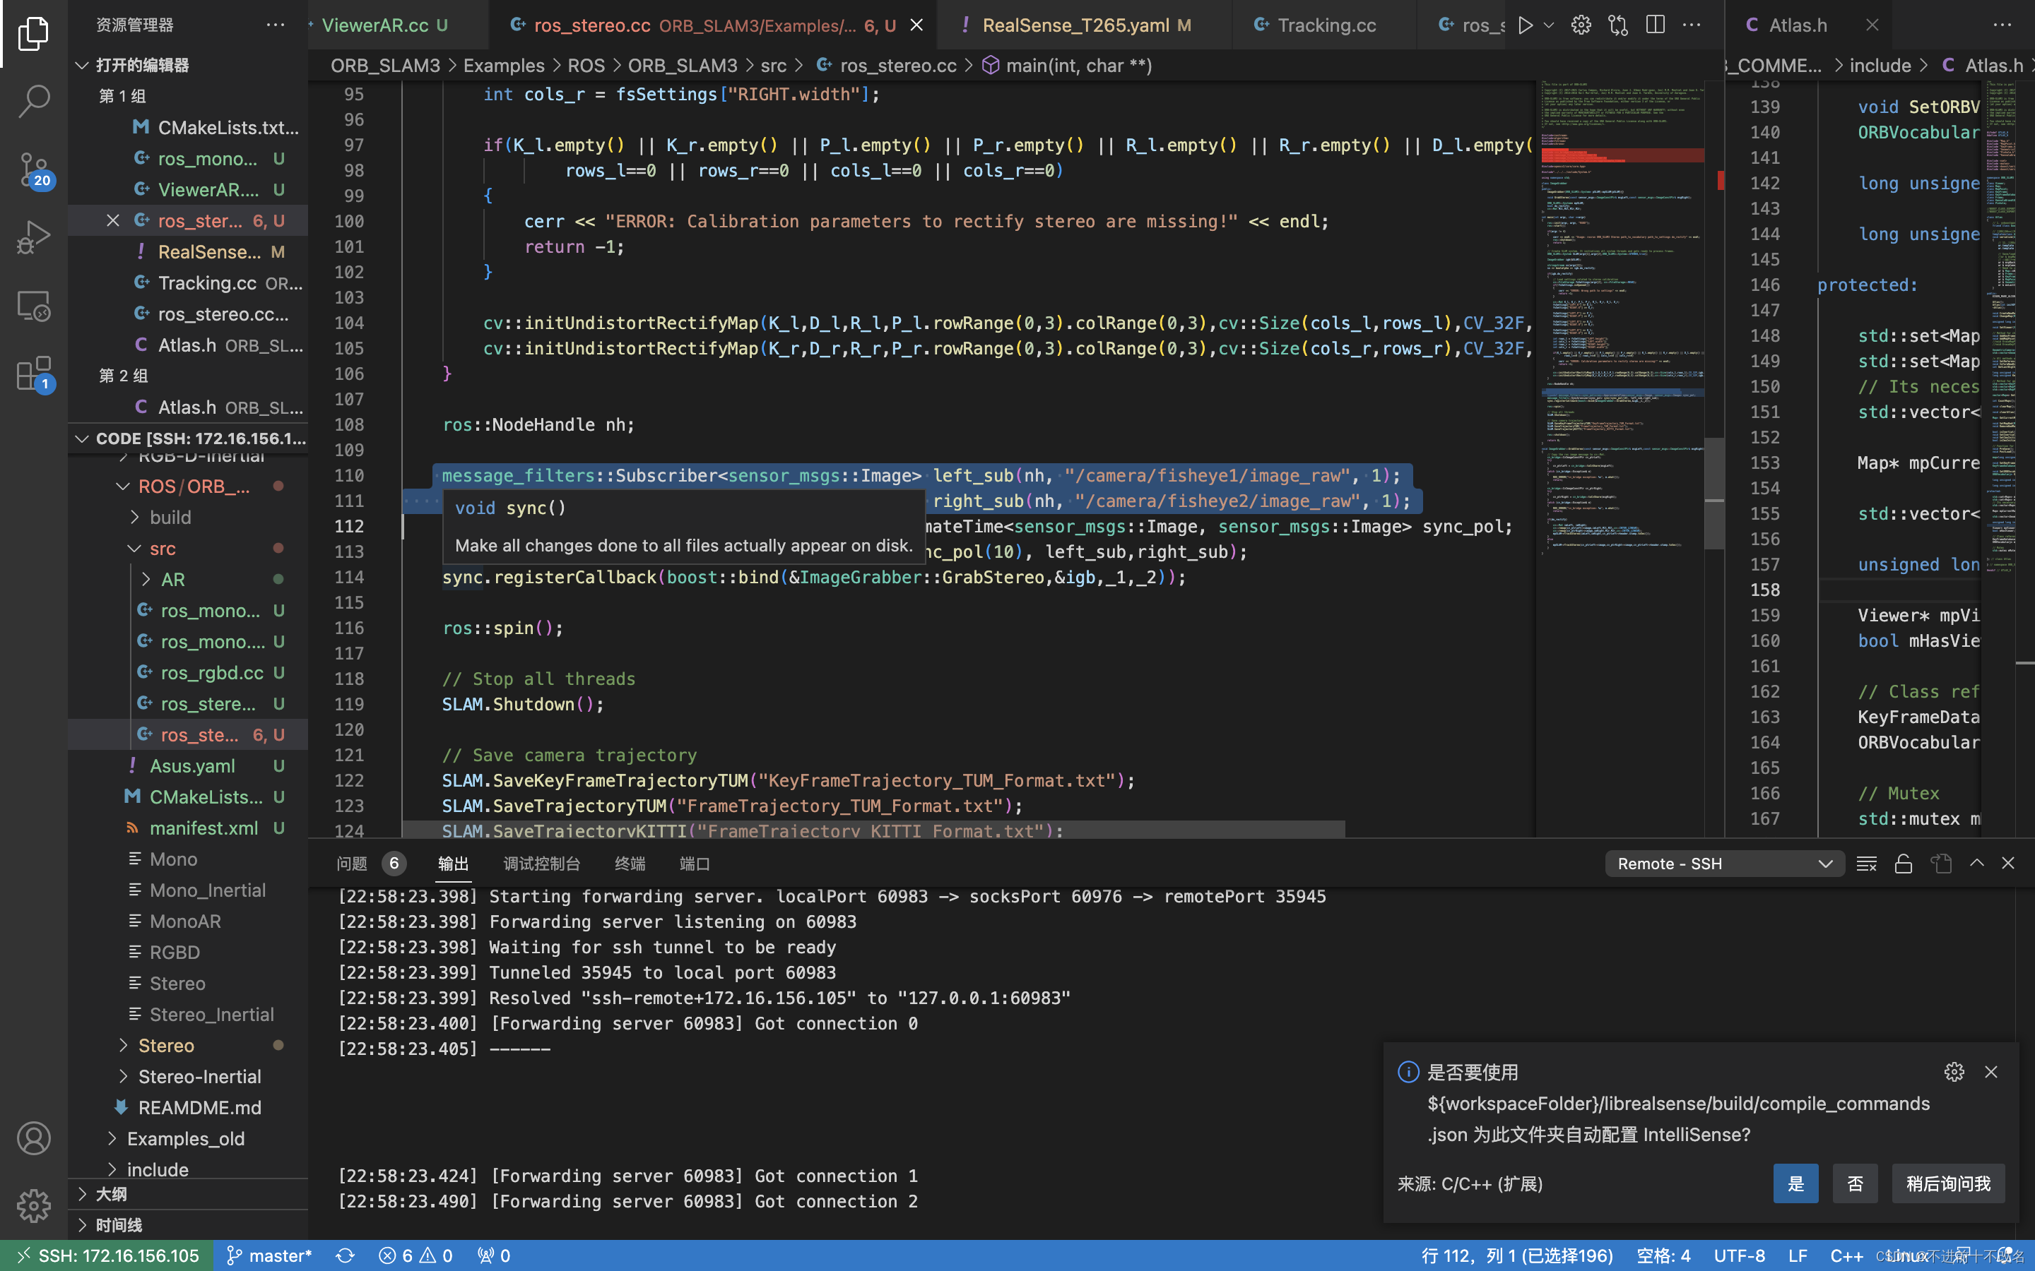This screenshot has width=2035, height=1271.
Task: Open the Accounts menu icon
Action: 34,1138
